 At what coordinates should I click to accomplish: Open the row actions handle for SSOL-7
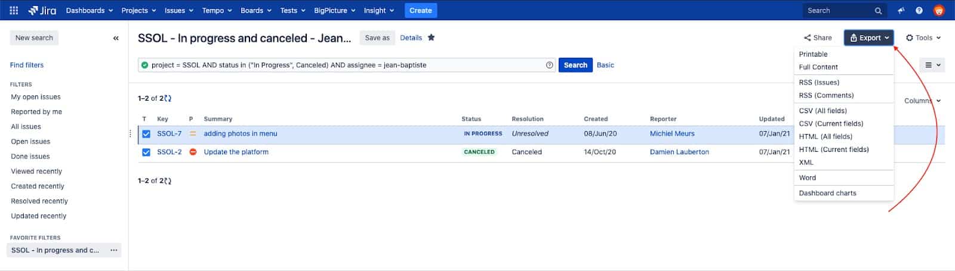[x=130, y=133]
